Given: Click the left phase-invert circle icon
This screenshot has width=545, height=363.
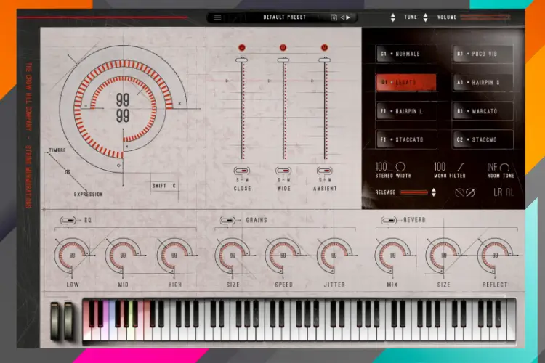Looking at the screenshot, I should click(x=459, y=192).
